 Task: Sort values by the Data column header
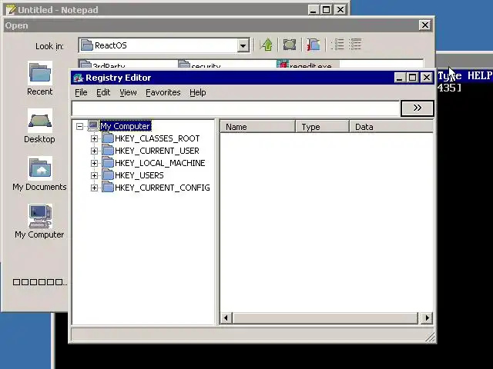(391, 127)
